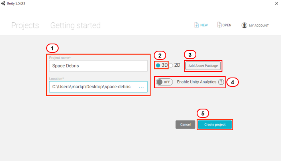Select the 3D project radio button
The width and height of the screenshot is (281, 161).
pos(158,66)
